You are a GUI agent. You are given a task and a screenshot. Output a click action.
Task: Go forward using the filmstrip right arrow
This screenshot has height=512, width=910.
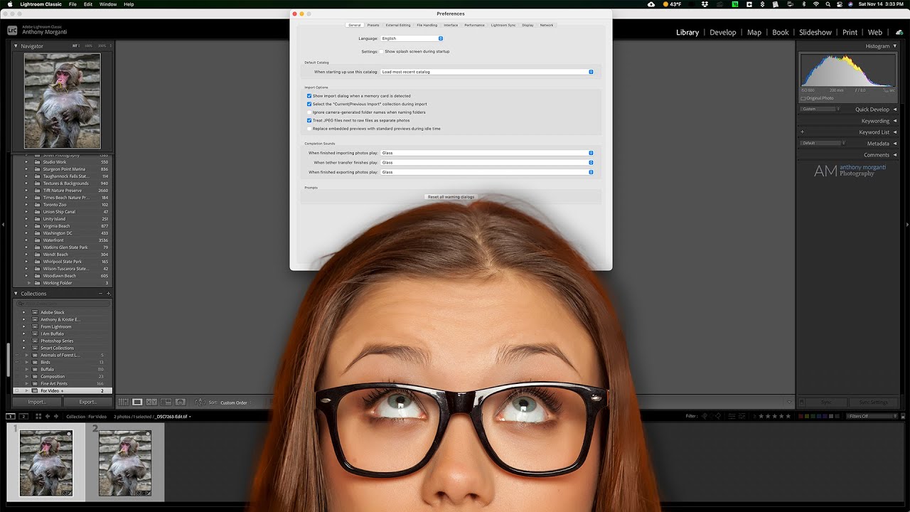(x=55, y=416)
